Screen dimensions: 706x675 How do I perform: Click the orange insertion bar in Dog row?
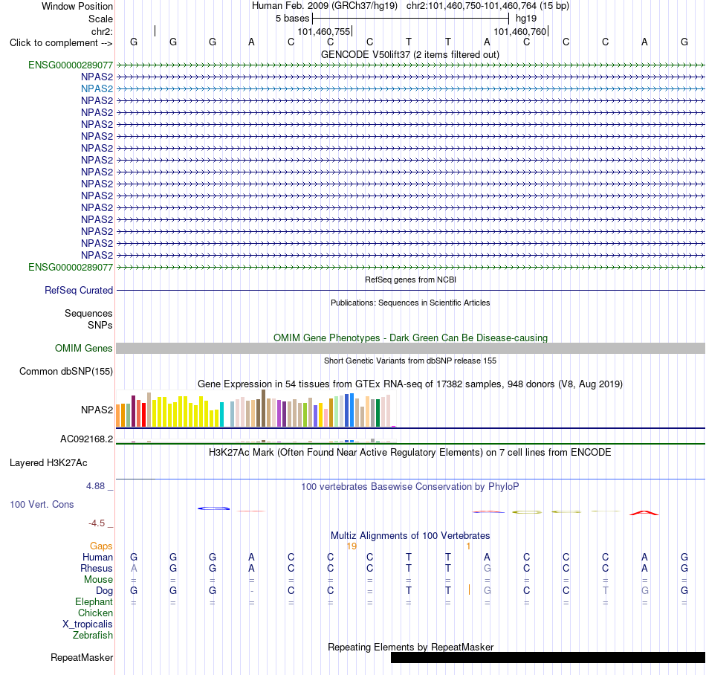pos(469,590)
